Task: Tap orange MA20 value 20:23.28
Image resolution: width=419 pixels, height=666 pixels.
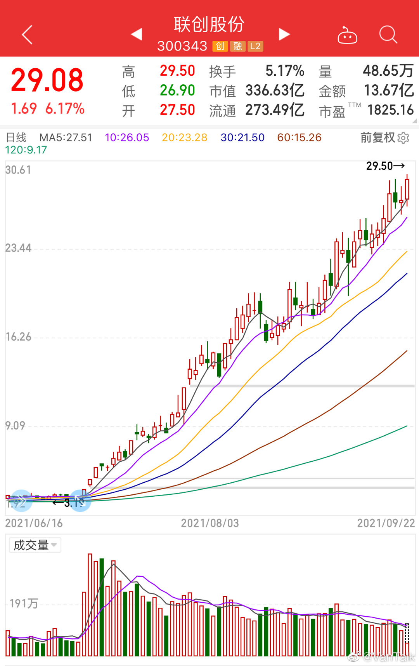Action: (x=185, y=137)
